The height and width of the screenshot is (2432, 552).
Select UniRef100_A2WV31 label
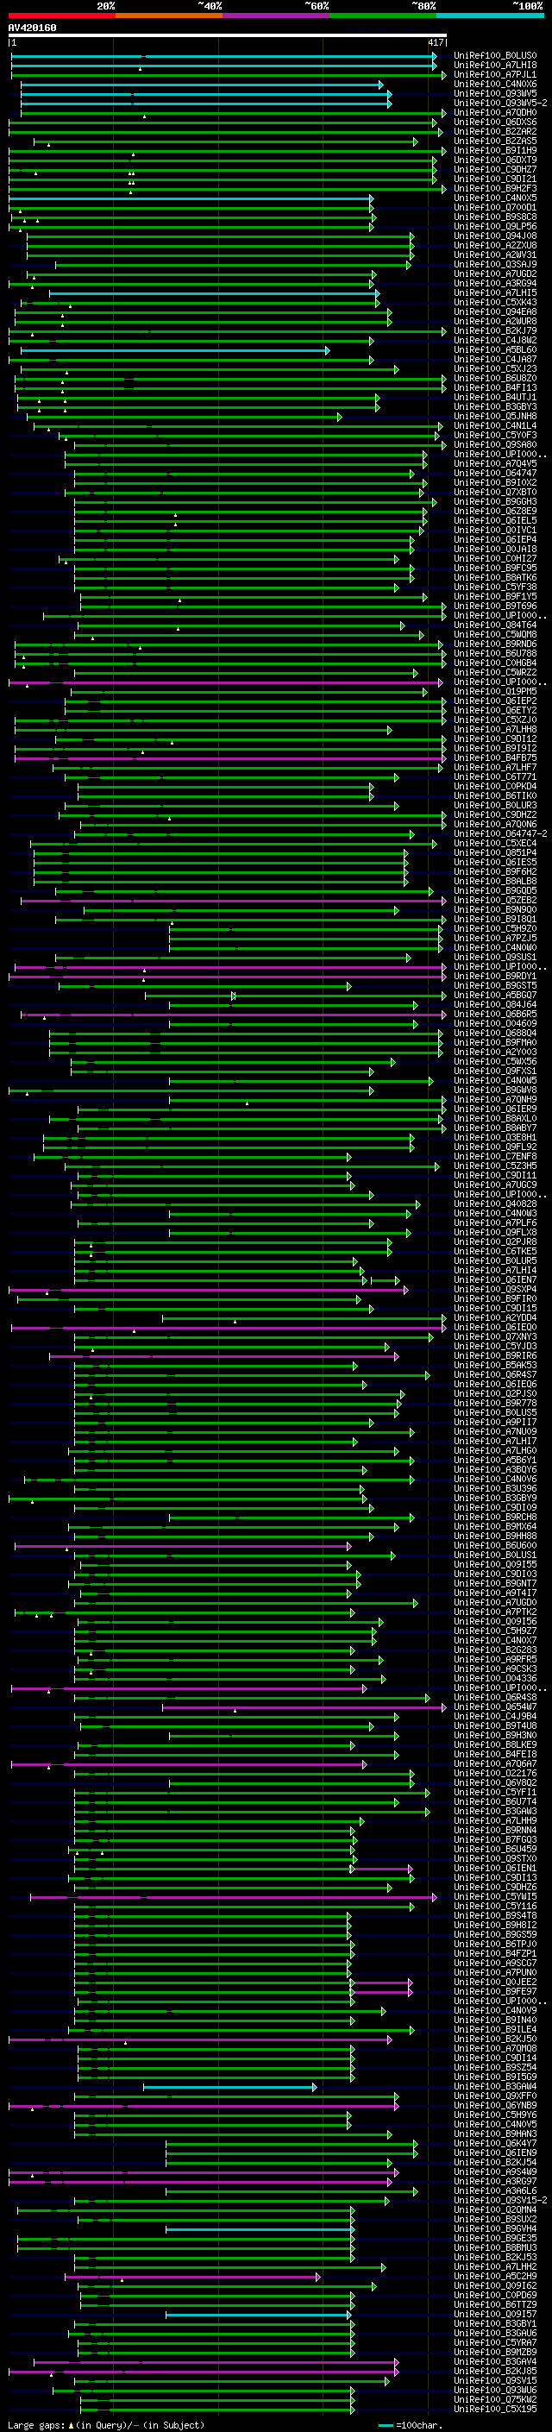(495, 256)
